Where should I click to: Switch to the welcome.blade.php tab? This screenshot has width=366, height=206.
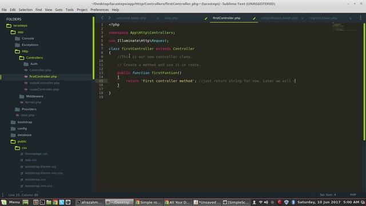[x=131, y=18]
